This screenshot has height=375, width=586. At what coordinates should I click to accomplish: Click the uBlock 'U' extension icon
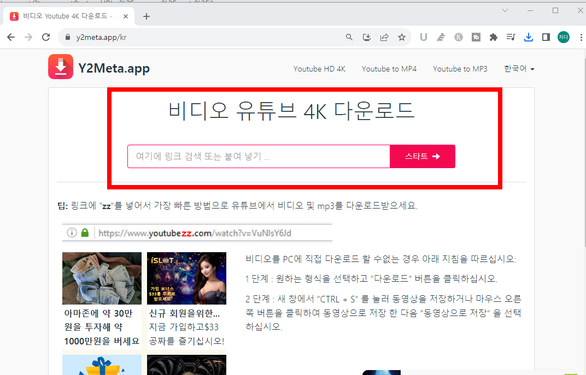coord(423,37)
